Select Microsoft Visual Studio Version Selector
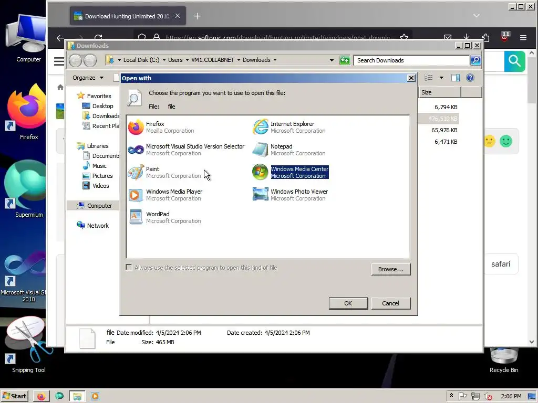538x403 pixels. (x=187, y=150)
